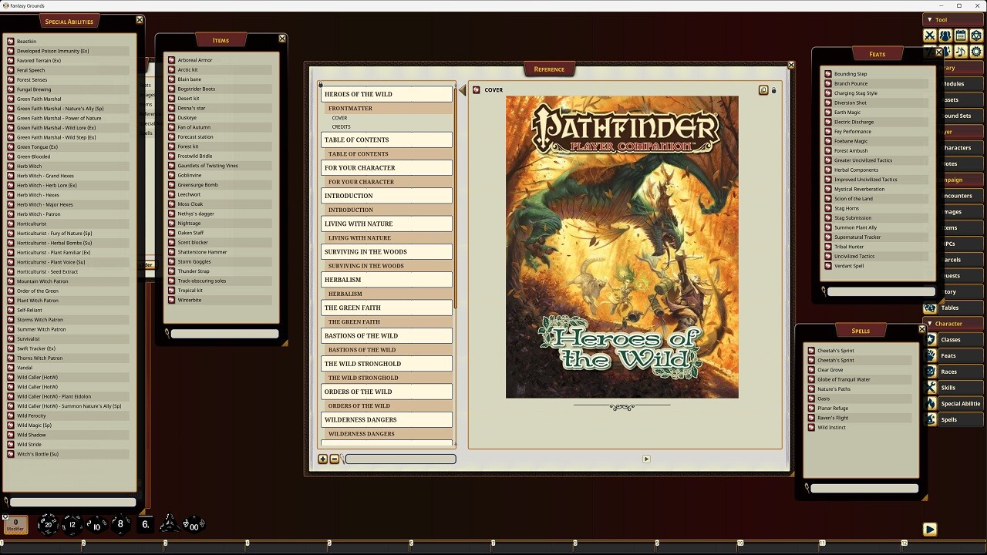This screenshot has width=987, height=555.
Task: Click the Reference window title tab
Action: [x=549, y=69]
